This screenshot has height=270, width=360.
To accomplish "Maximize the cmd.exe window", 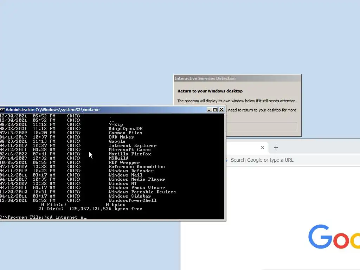I will pos(215,110).
